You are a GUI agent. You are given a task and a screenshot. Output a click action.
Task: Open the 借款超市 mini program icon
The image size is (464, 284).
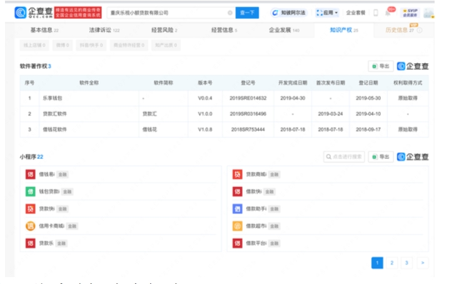[x=237, y=226]
